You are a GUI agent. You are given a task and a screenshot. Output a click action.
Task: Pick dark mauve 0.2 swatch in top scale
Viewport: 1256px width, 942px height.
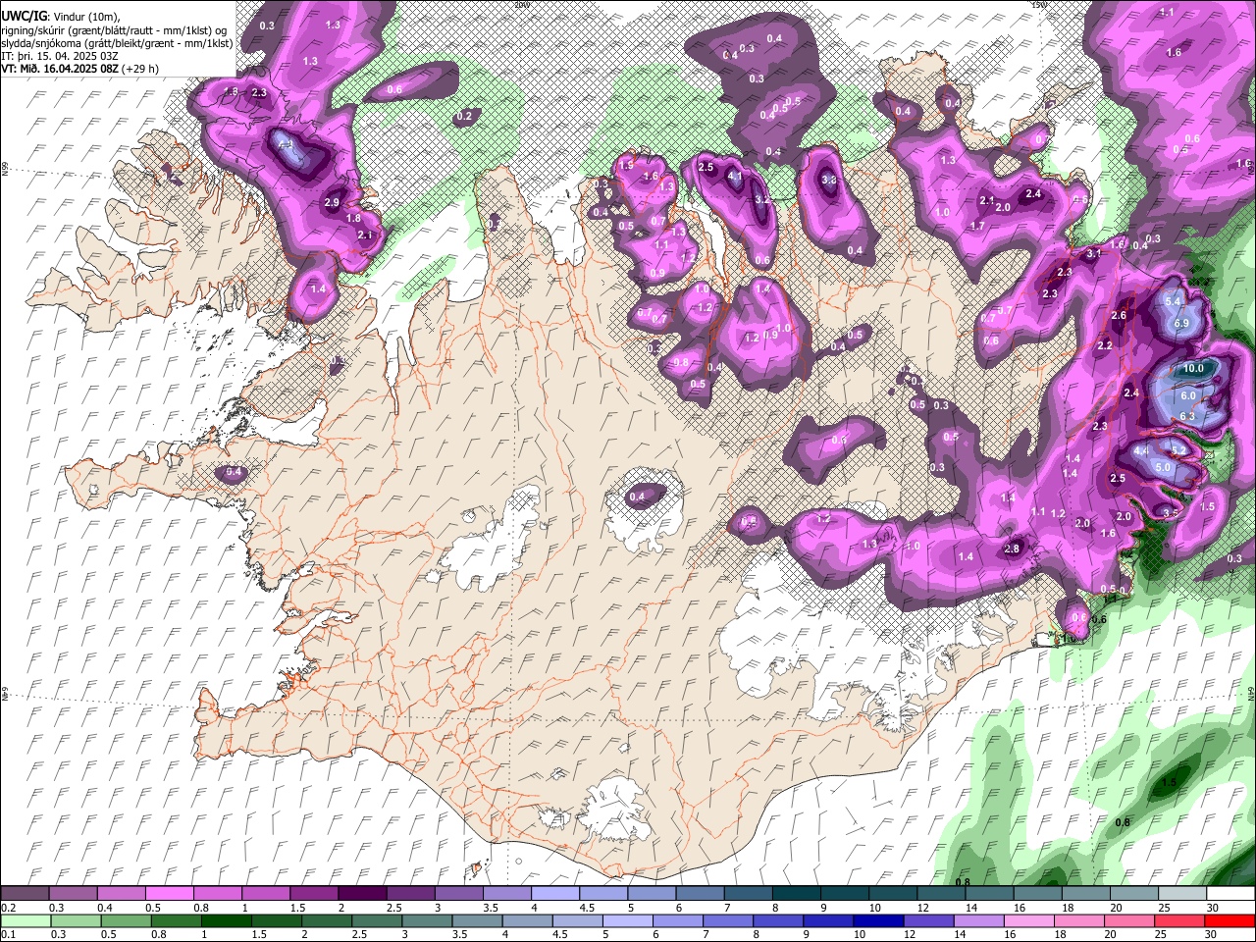[x=25, y=894]
